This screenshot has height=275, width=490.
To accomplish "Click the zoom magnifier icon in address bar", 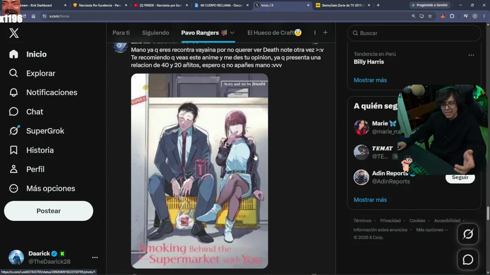I will 413,16.
